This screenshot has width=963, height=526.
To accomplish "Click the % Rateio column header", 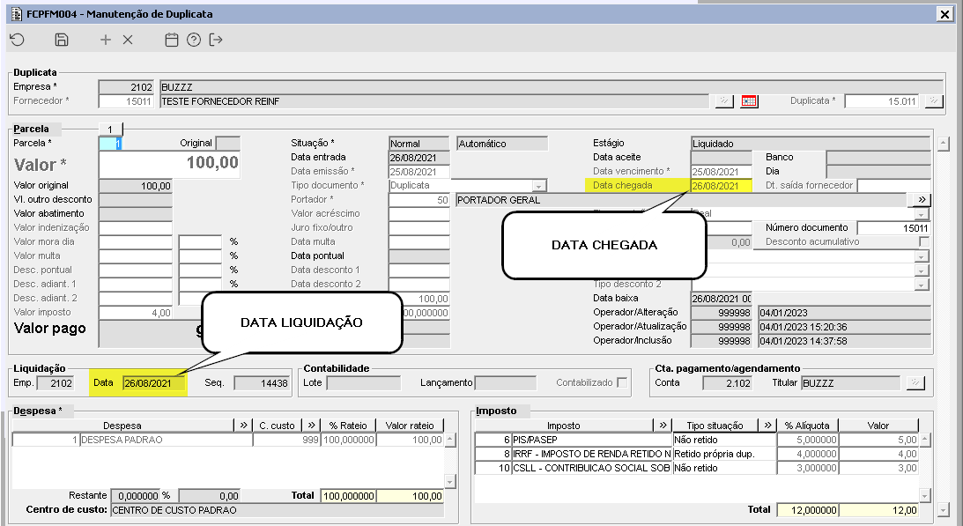I will click(348, 426).
